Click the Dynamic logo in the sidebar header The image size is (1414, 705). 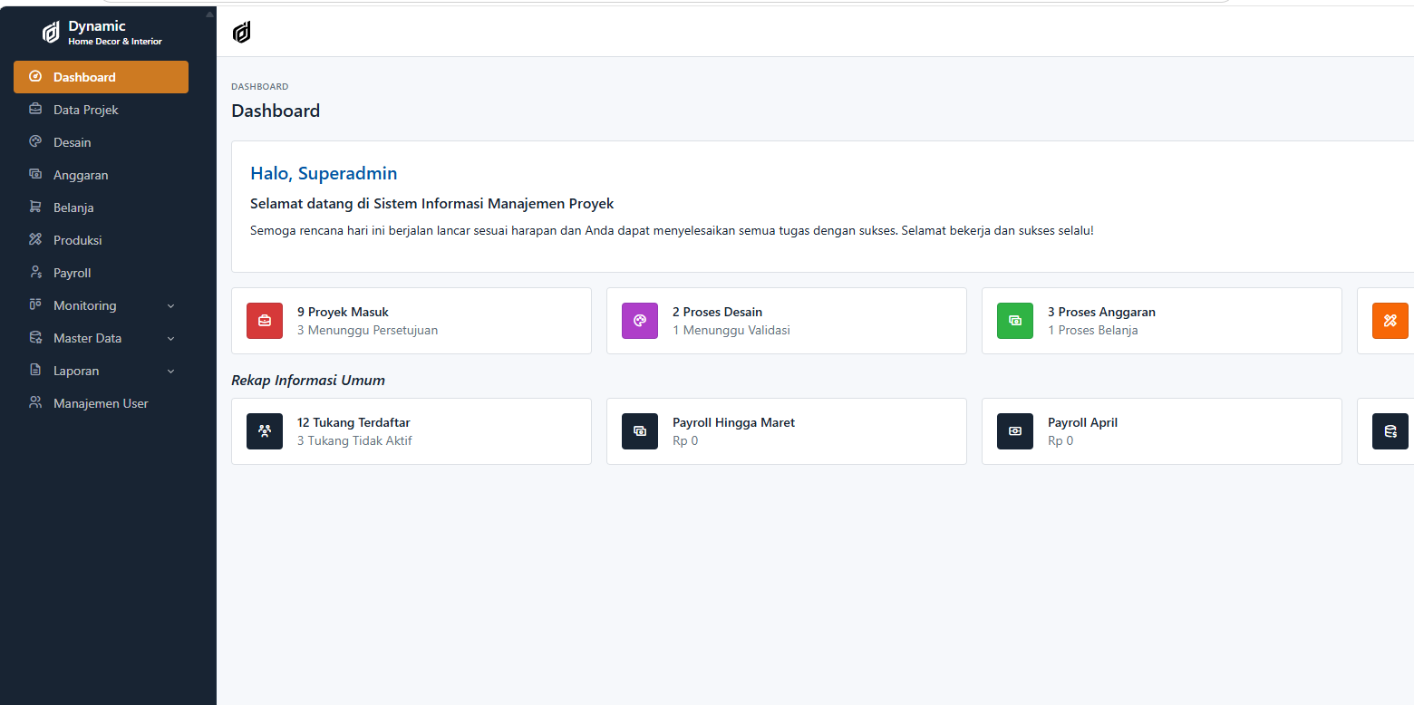pos(51,34)
